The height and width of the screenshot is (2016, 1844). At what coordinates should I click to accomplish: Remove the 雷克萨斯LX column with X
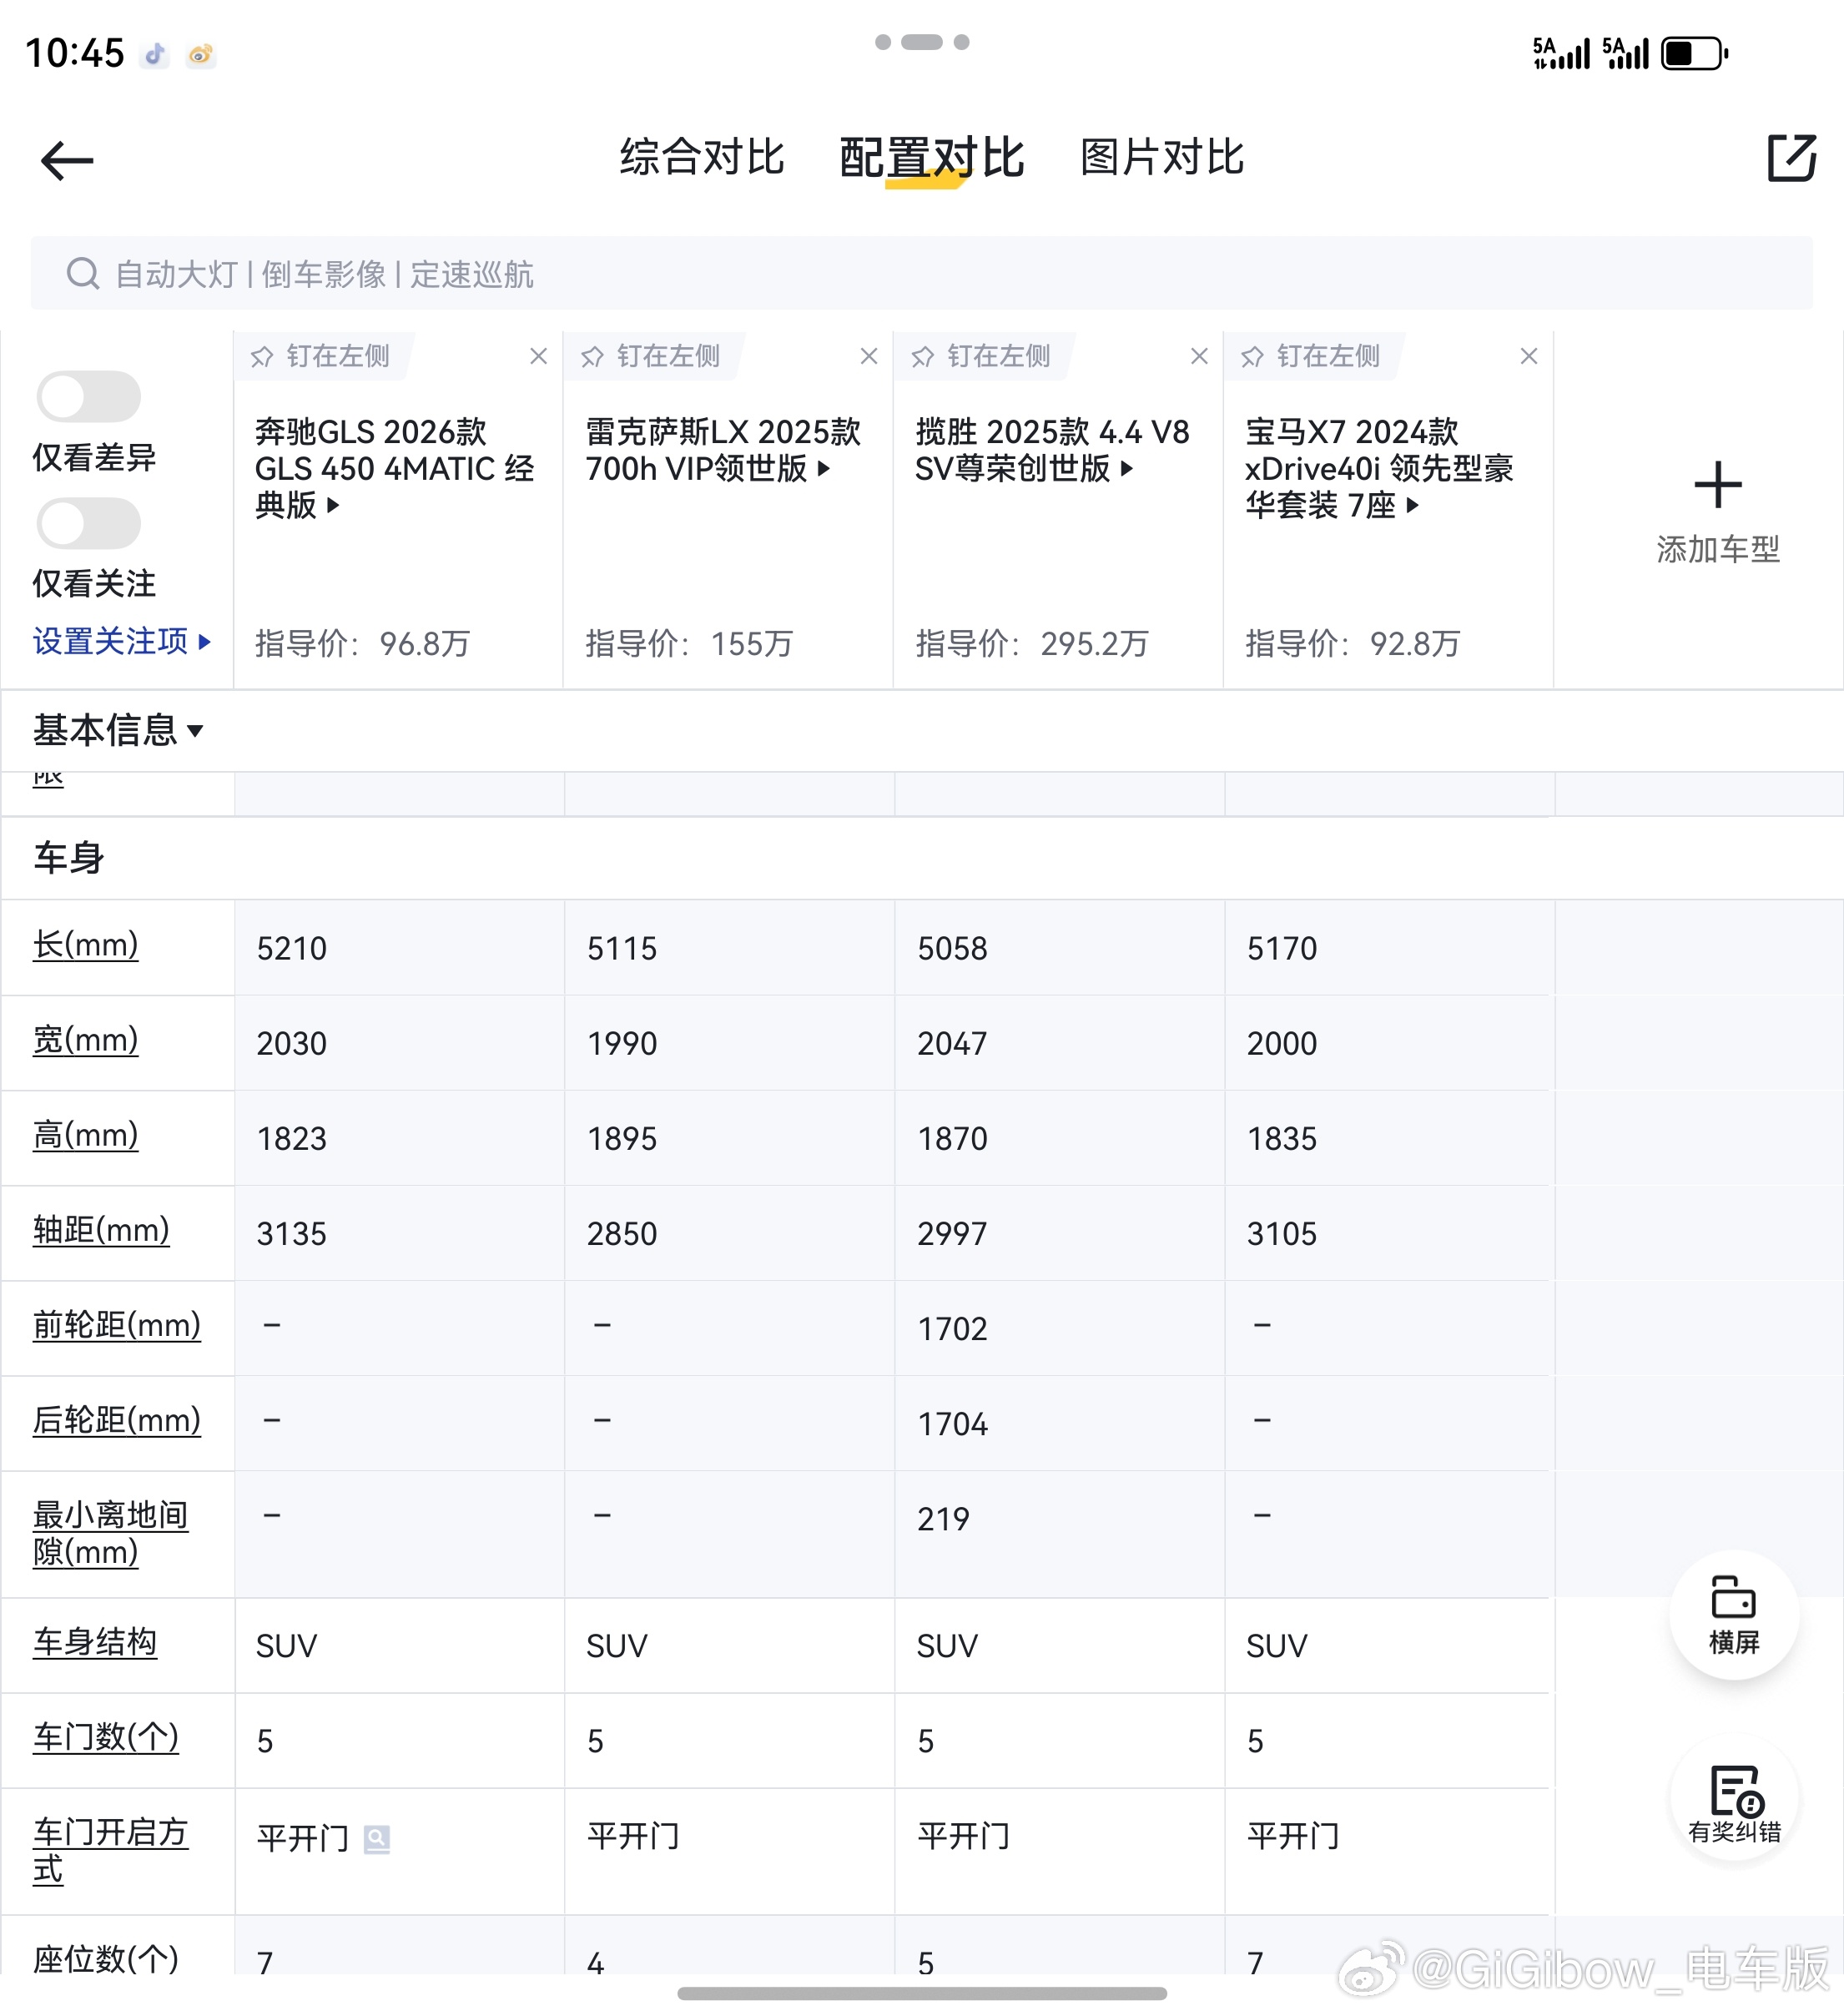868,356
